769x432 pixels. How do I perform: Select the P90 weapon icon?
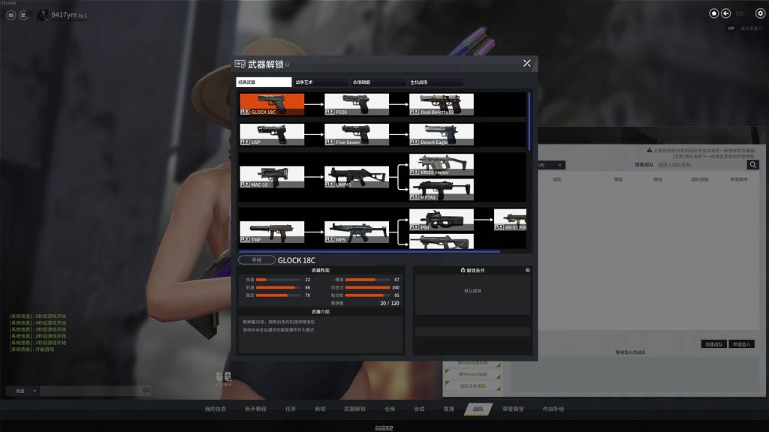click(441, 220)
